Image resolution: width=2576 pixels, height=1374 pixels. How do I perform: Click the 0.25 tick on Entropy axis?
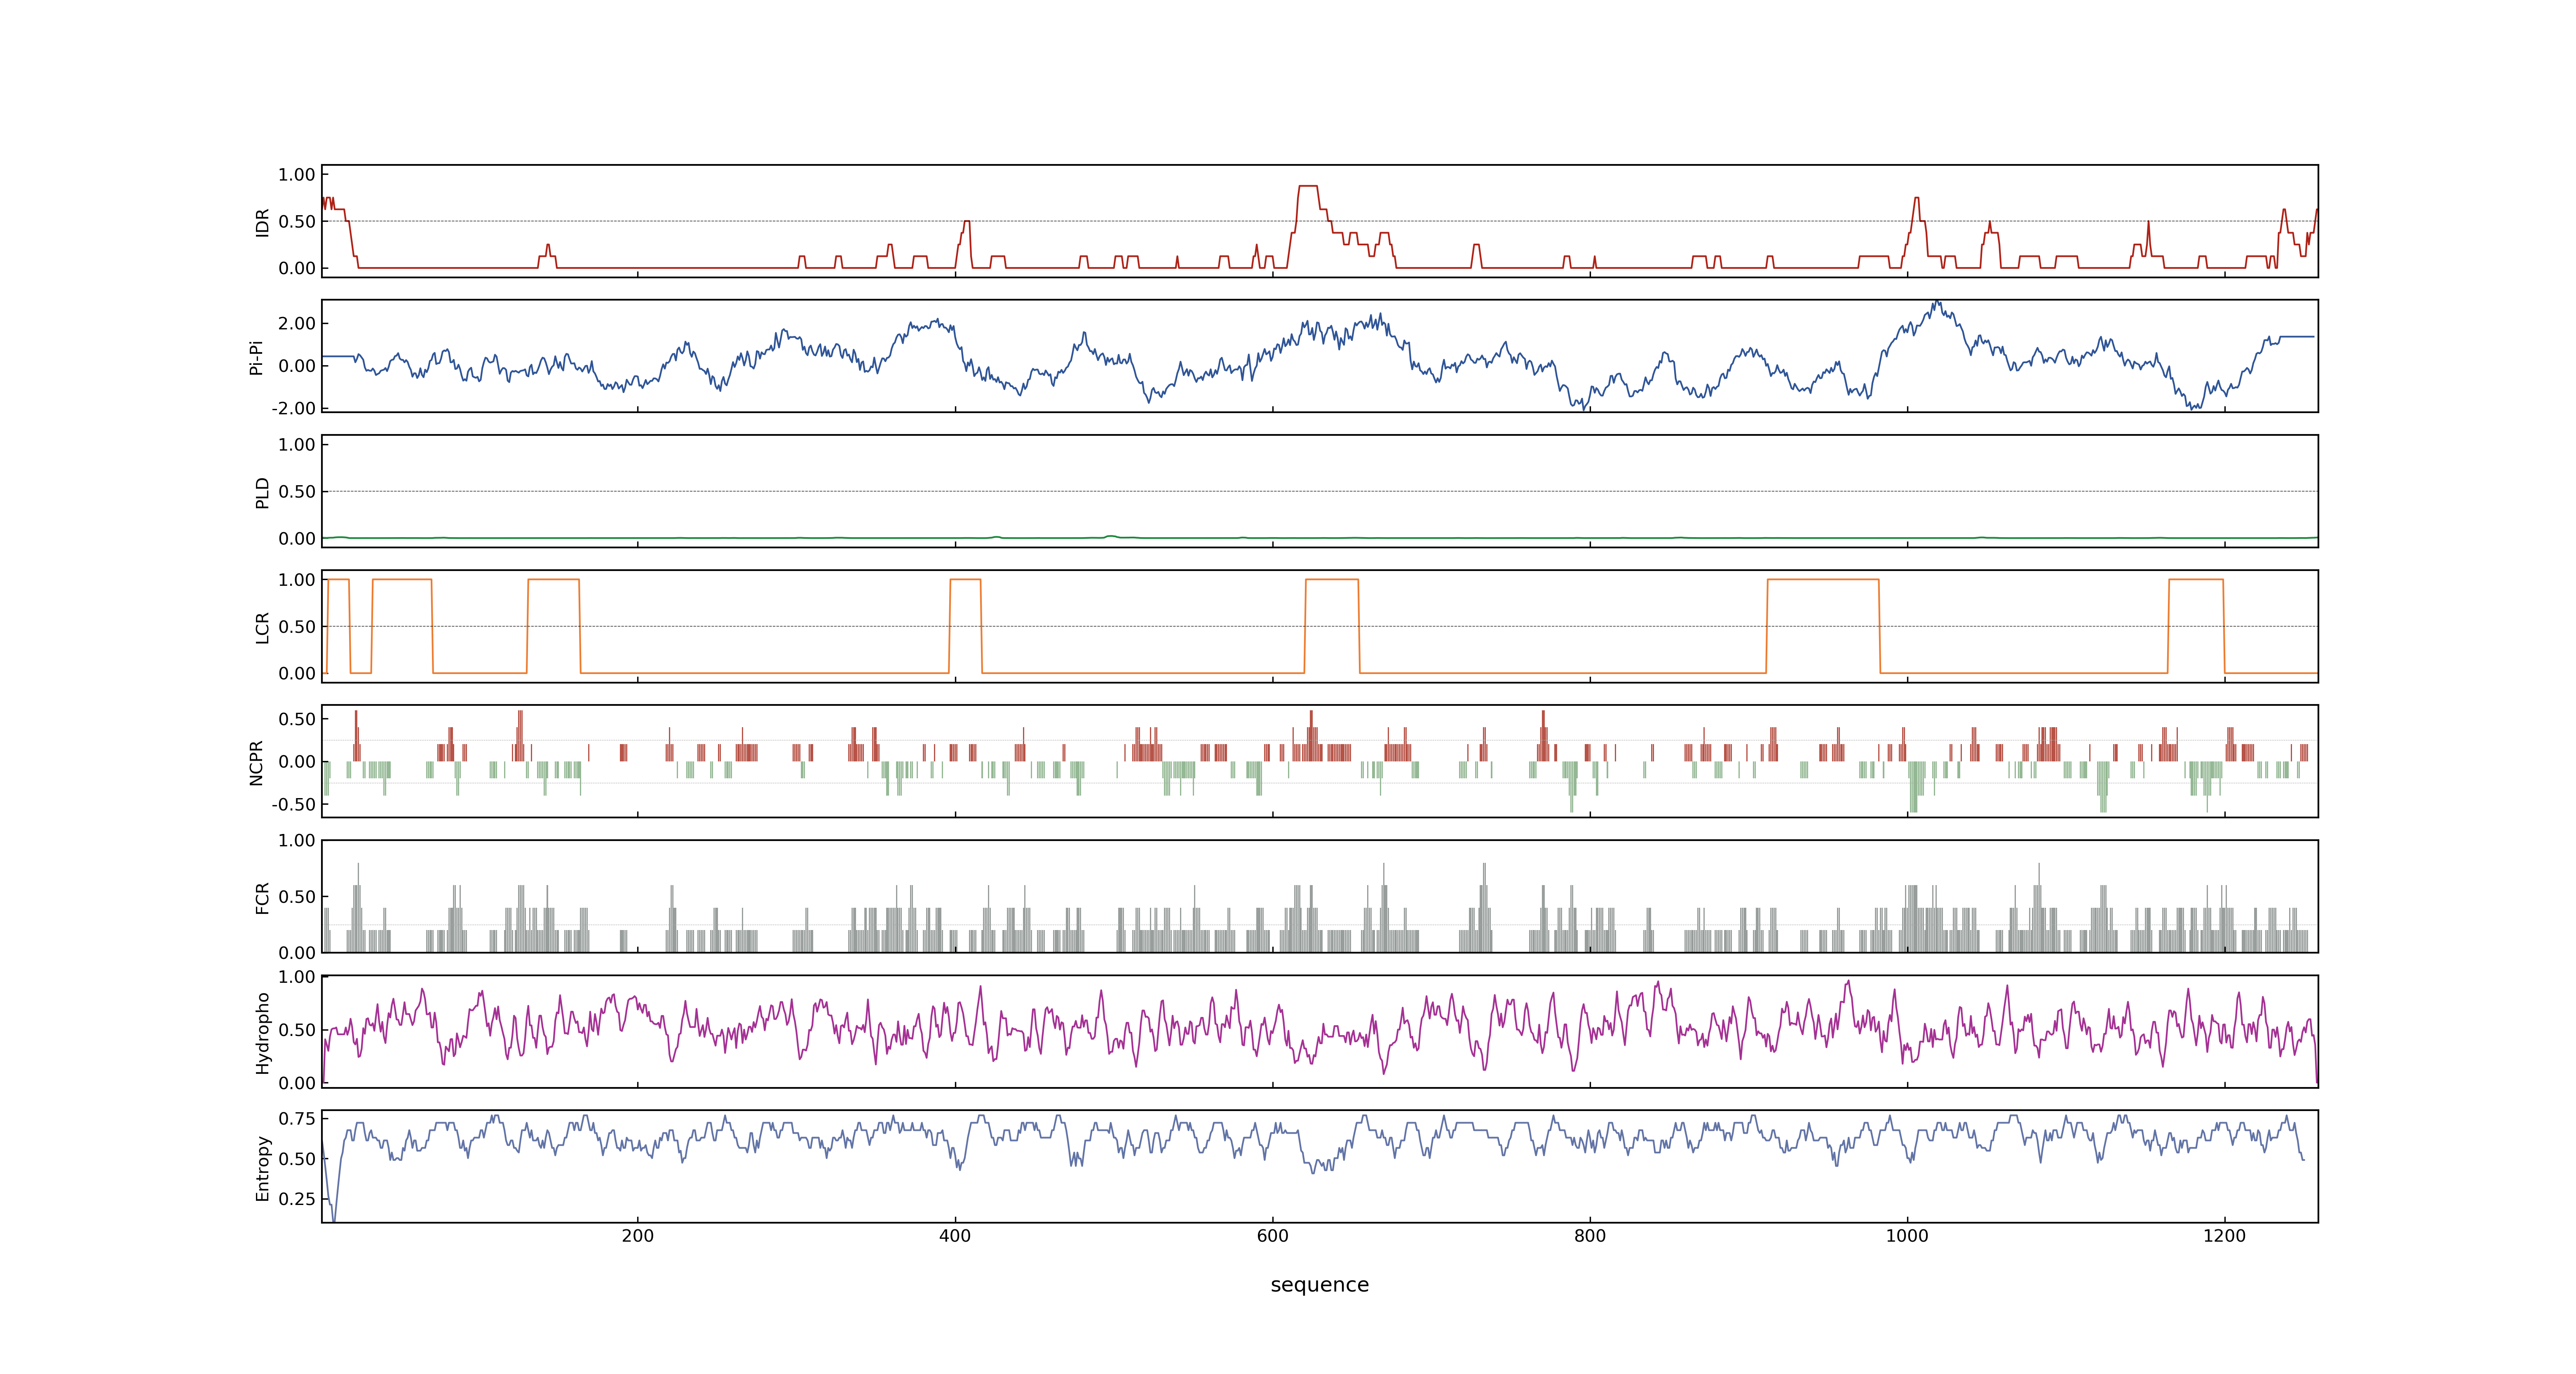point(297,1199)
